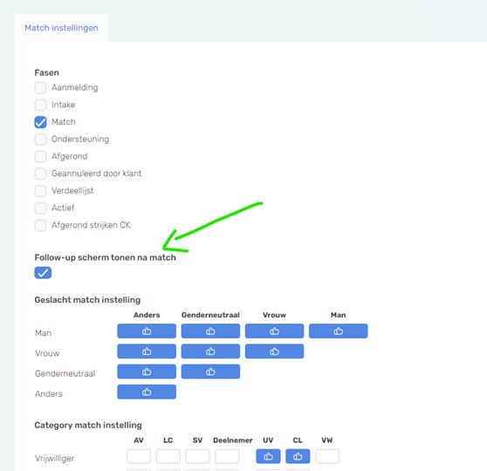Image resolution: width=487 pixels, height=471 pixels.
Task: Uncheck the Match phase checkbox
Action: click(40, 122)
